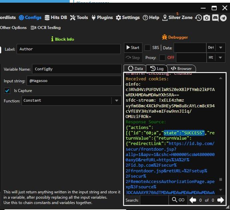
Task: Click the Variable Name input field
Action: point(76,69)
